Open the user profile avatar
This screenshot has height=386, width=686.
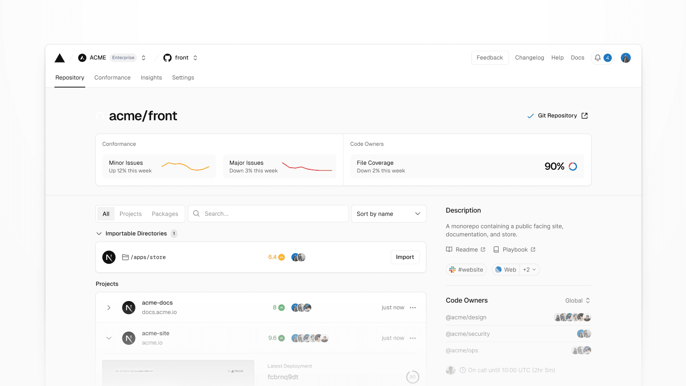tap(626, 58)
